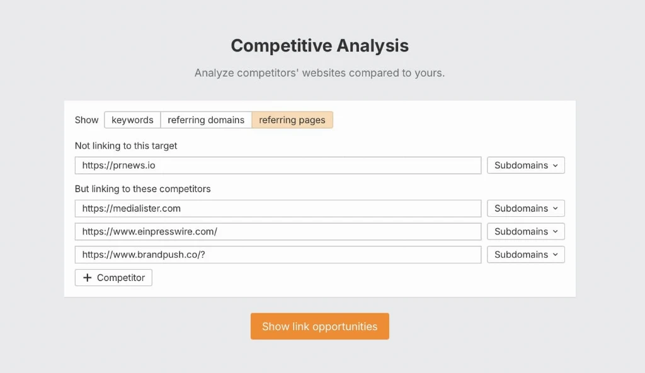
Task: Select the referring domains tab
Action: pos(206,120)
